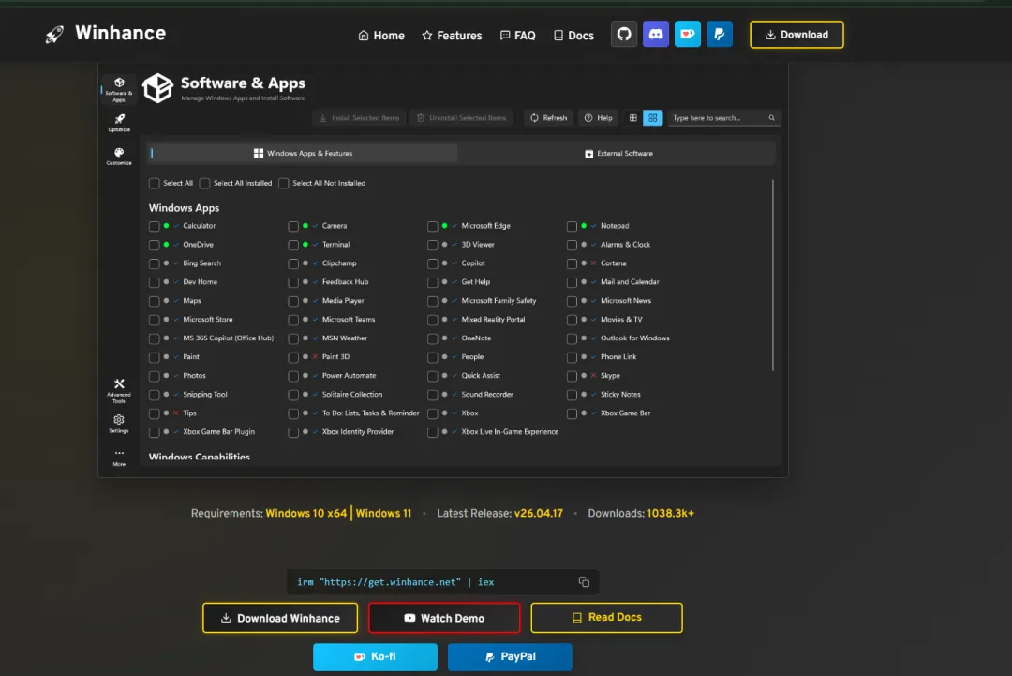Screen dimensions: 1012x676
Task: Tick the Calculator checkbox
Action: pyautogui.click(x=155, y=226)
